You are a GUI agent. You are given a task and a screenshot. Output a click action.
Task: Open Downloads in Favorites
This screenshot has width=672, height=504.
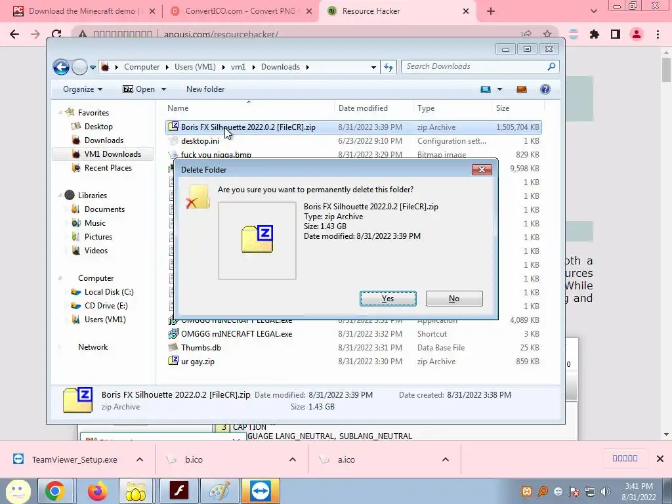104,140
